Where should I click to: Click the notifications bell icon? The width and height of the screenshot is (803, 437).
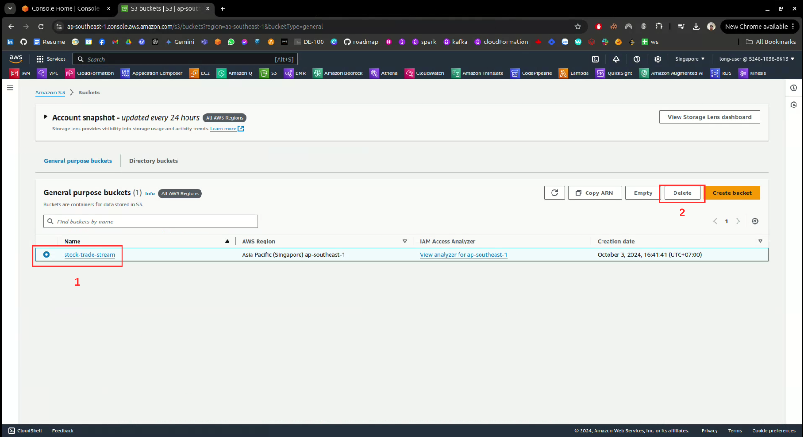coord(616,59)
